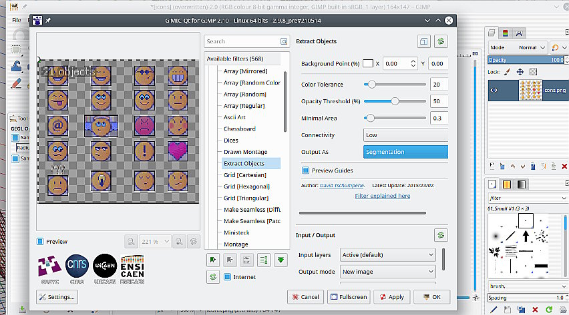Select the Ascii Art filter
569x315 pixels.
234,117
